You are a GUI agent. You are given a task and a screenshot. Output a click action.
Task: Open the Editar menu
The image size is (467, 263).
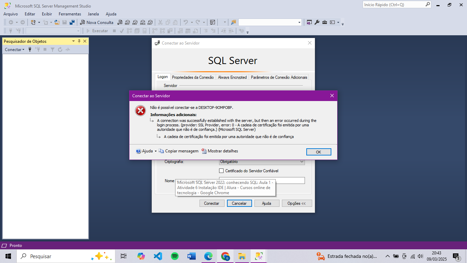30,14
